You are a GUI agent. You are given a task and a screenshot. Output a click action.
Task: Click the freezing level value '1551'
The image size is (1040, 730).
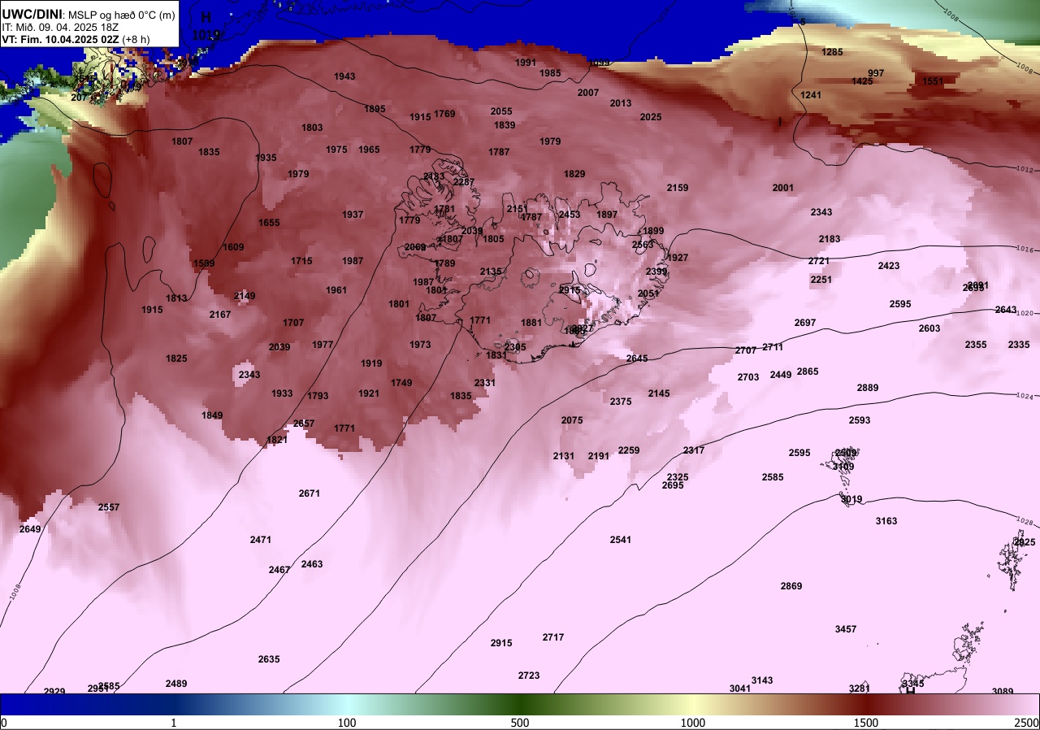[933, 81]
